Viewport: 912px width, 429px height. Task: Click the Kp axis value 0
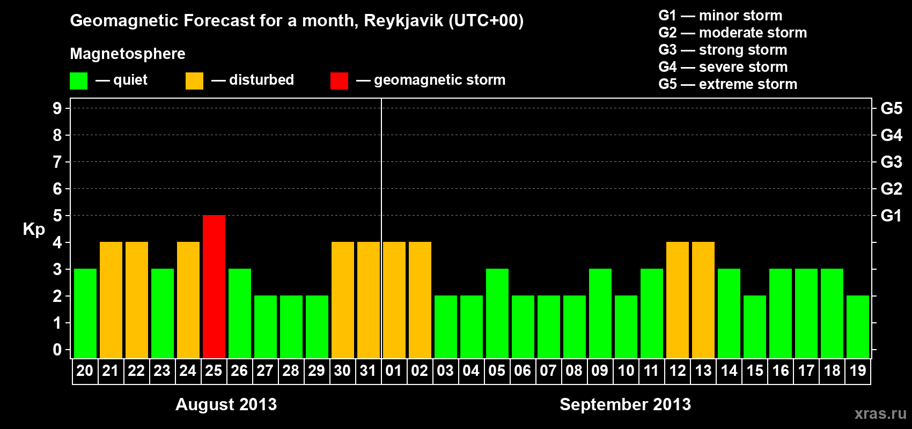57,350
